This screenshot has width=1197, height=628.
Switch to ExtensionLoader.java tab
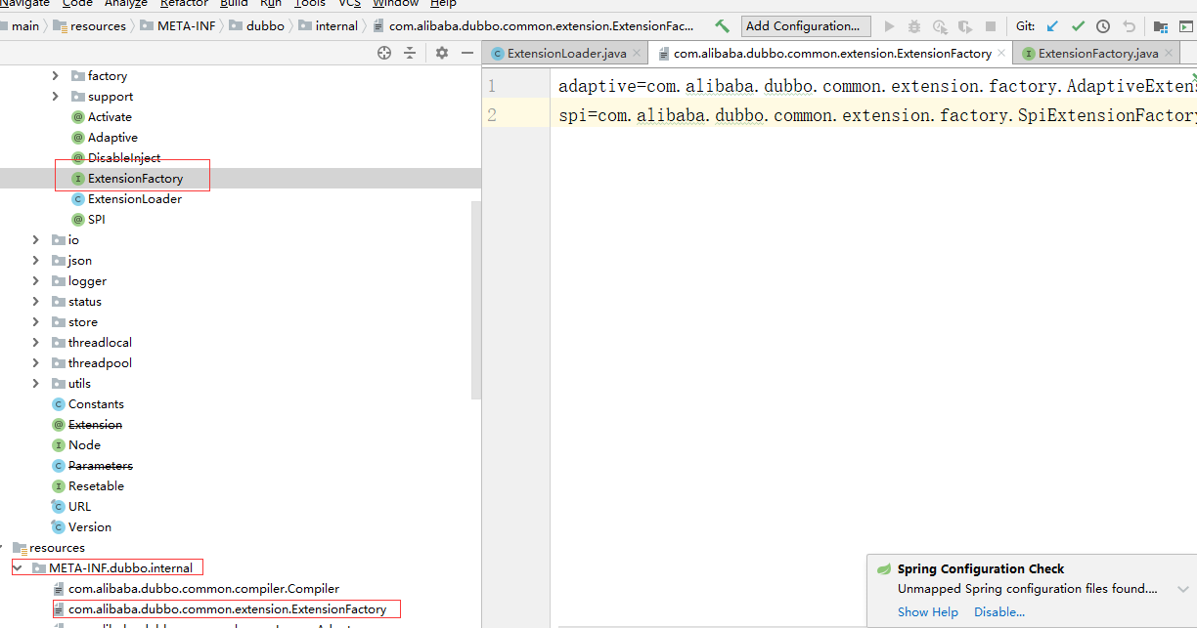pos(566,54)
